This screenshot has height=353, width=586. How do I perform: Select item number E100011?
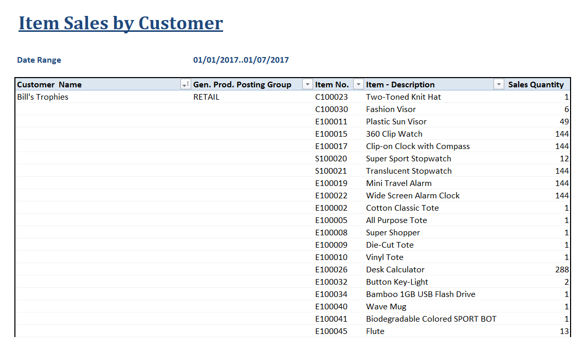(x=331, y=121)
